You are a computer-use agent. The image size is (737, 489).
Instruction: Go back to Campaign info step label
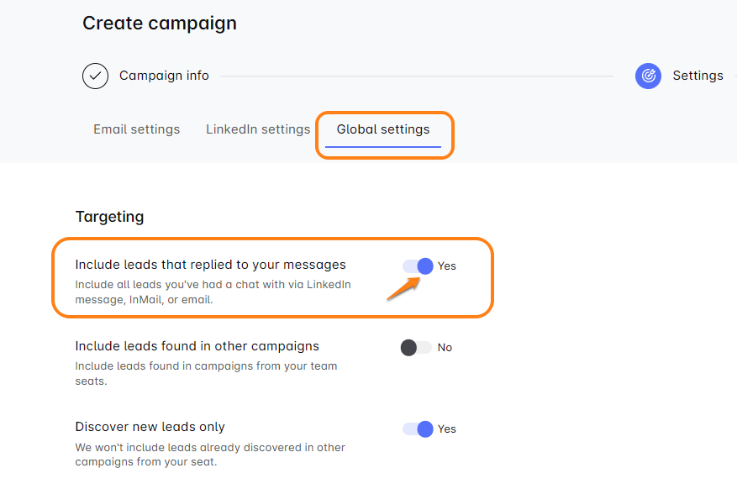164,76
